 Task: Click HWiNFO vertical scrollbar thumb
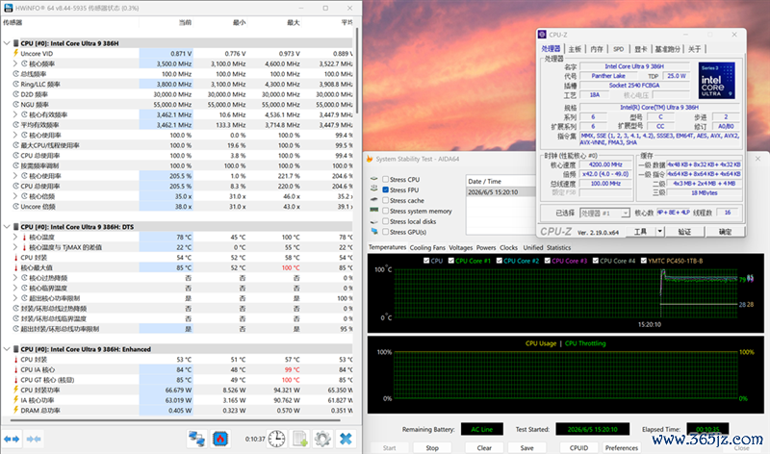point(356,70)
